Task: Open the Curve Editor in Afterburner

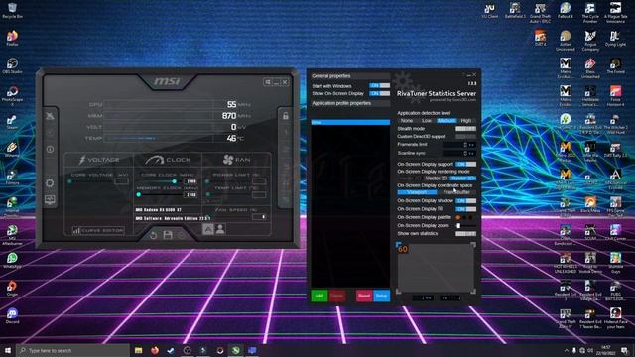Action: [x=98, y=230]
